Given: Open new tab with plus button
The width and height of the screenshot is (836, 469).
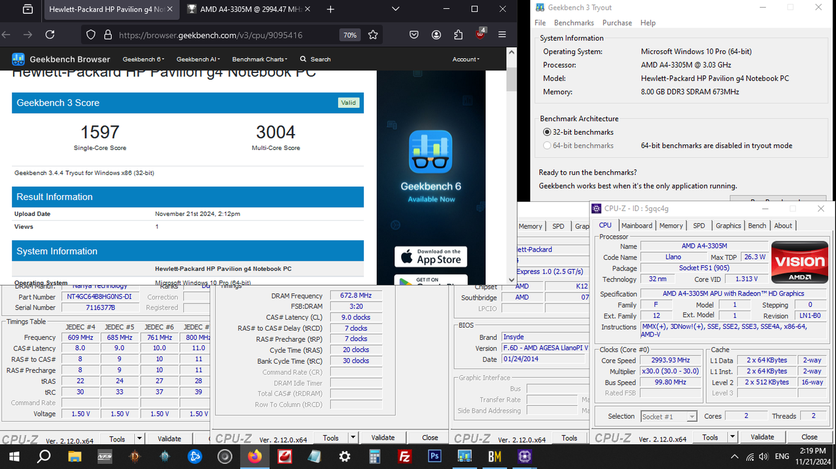Looking at the screenshot, I should click(x=330, y=9).
